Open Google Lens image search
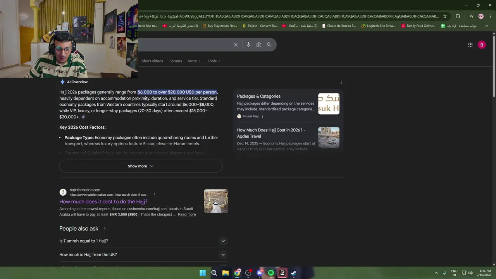 pos(259,45)
